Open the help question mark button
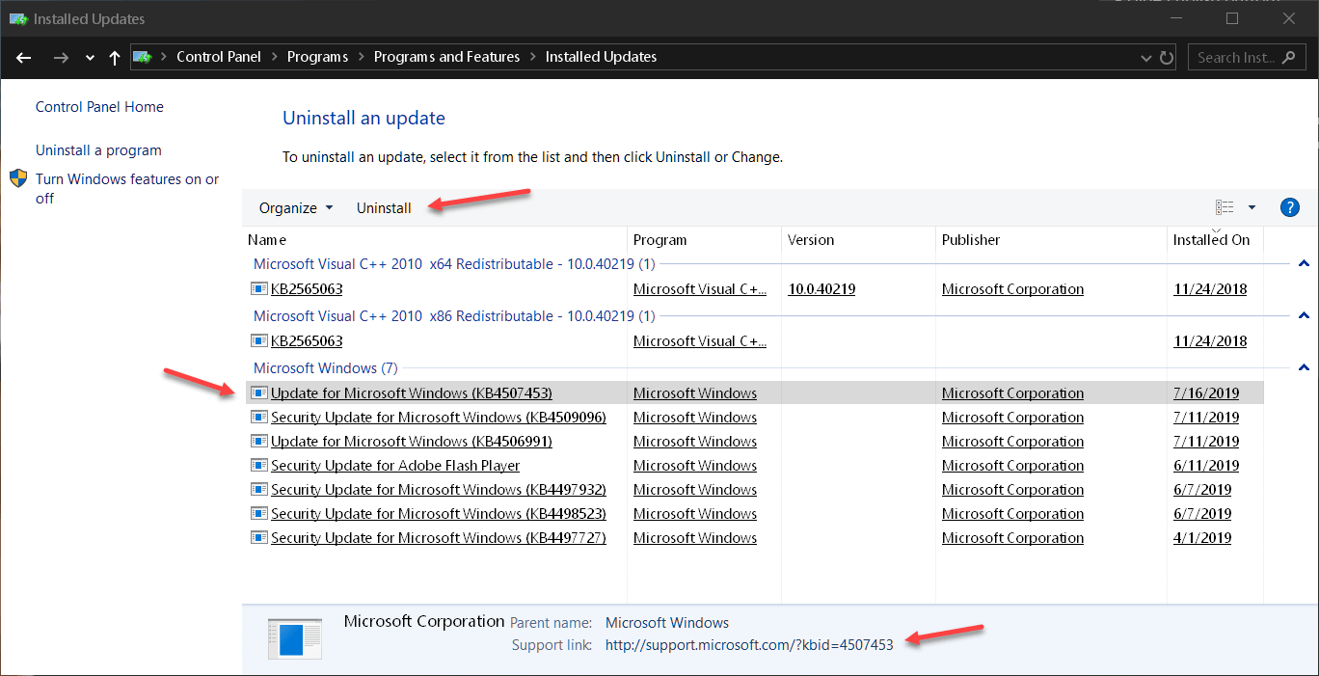The image size is (1319, 676). (1289, 207)
